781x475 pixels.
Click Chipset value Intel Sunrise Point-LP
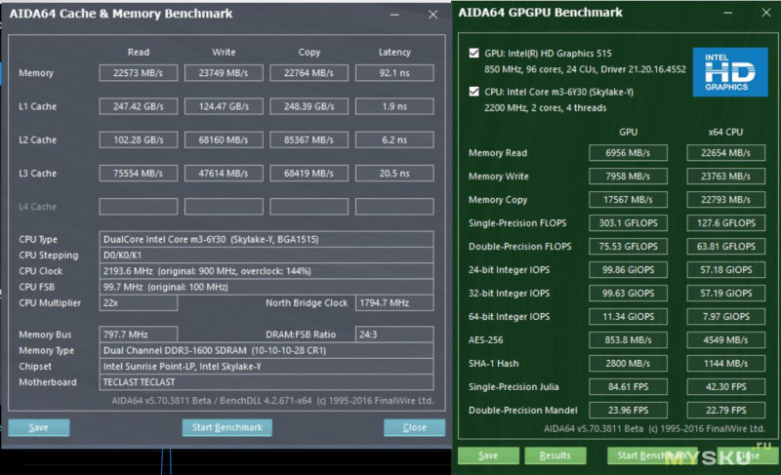267,366
